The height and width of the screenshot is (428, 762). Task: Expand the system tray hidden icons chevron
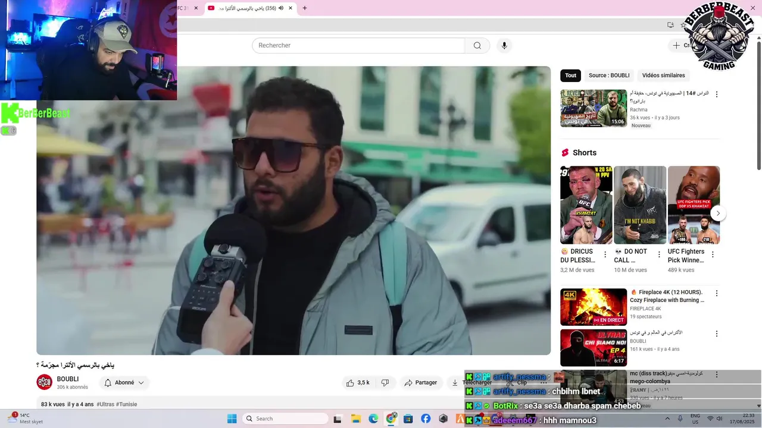pos(667,418)
